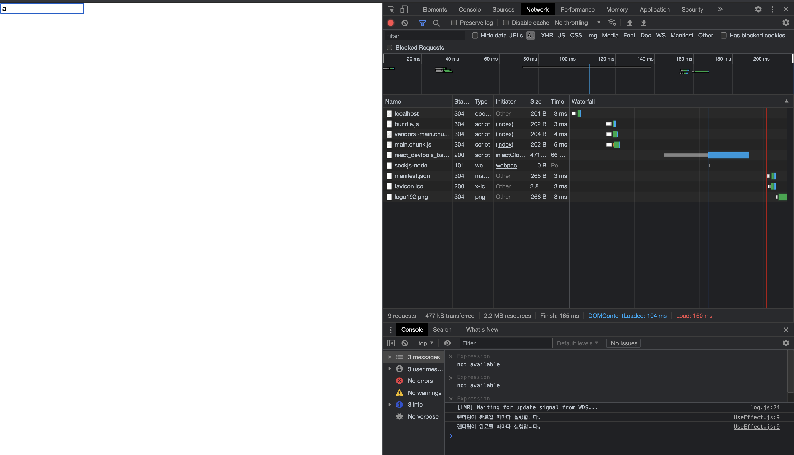
Task: Create live expression eye icon
Action: coord(447,343)
